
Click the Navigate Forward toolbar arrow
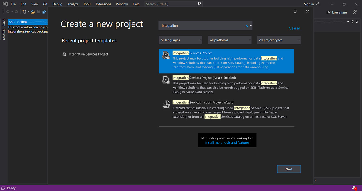[x=16, y=12]
